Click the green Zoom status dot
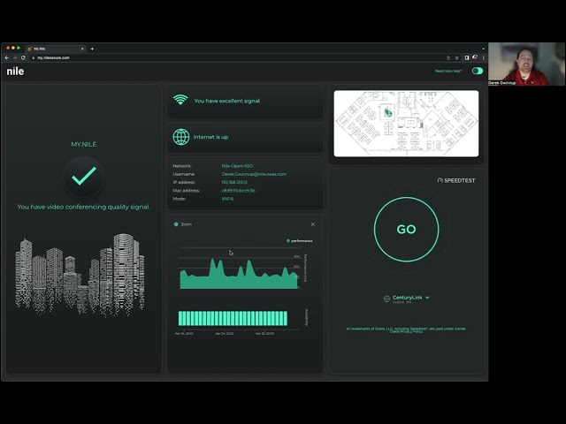566x424 pixels. click(x=176, y=224)
